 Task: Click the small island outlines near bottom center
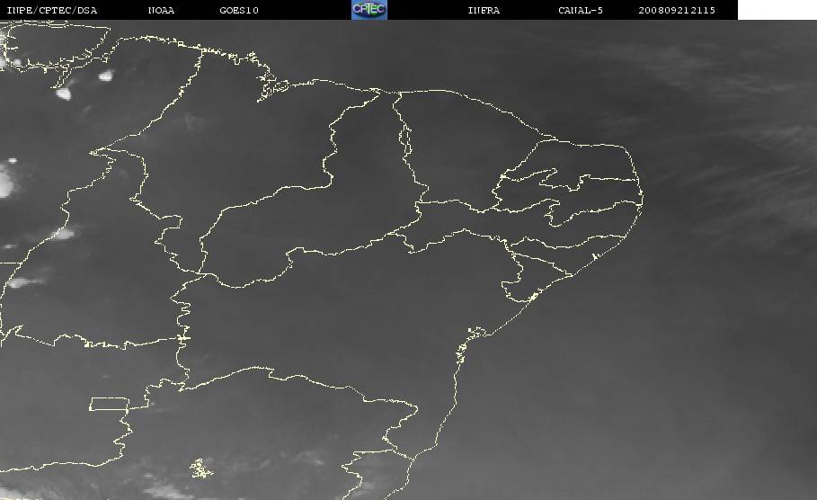[200, 468]
